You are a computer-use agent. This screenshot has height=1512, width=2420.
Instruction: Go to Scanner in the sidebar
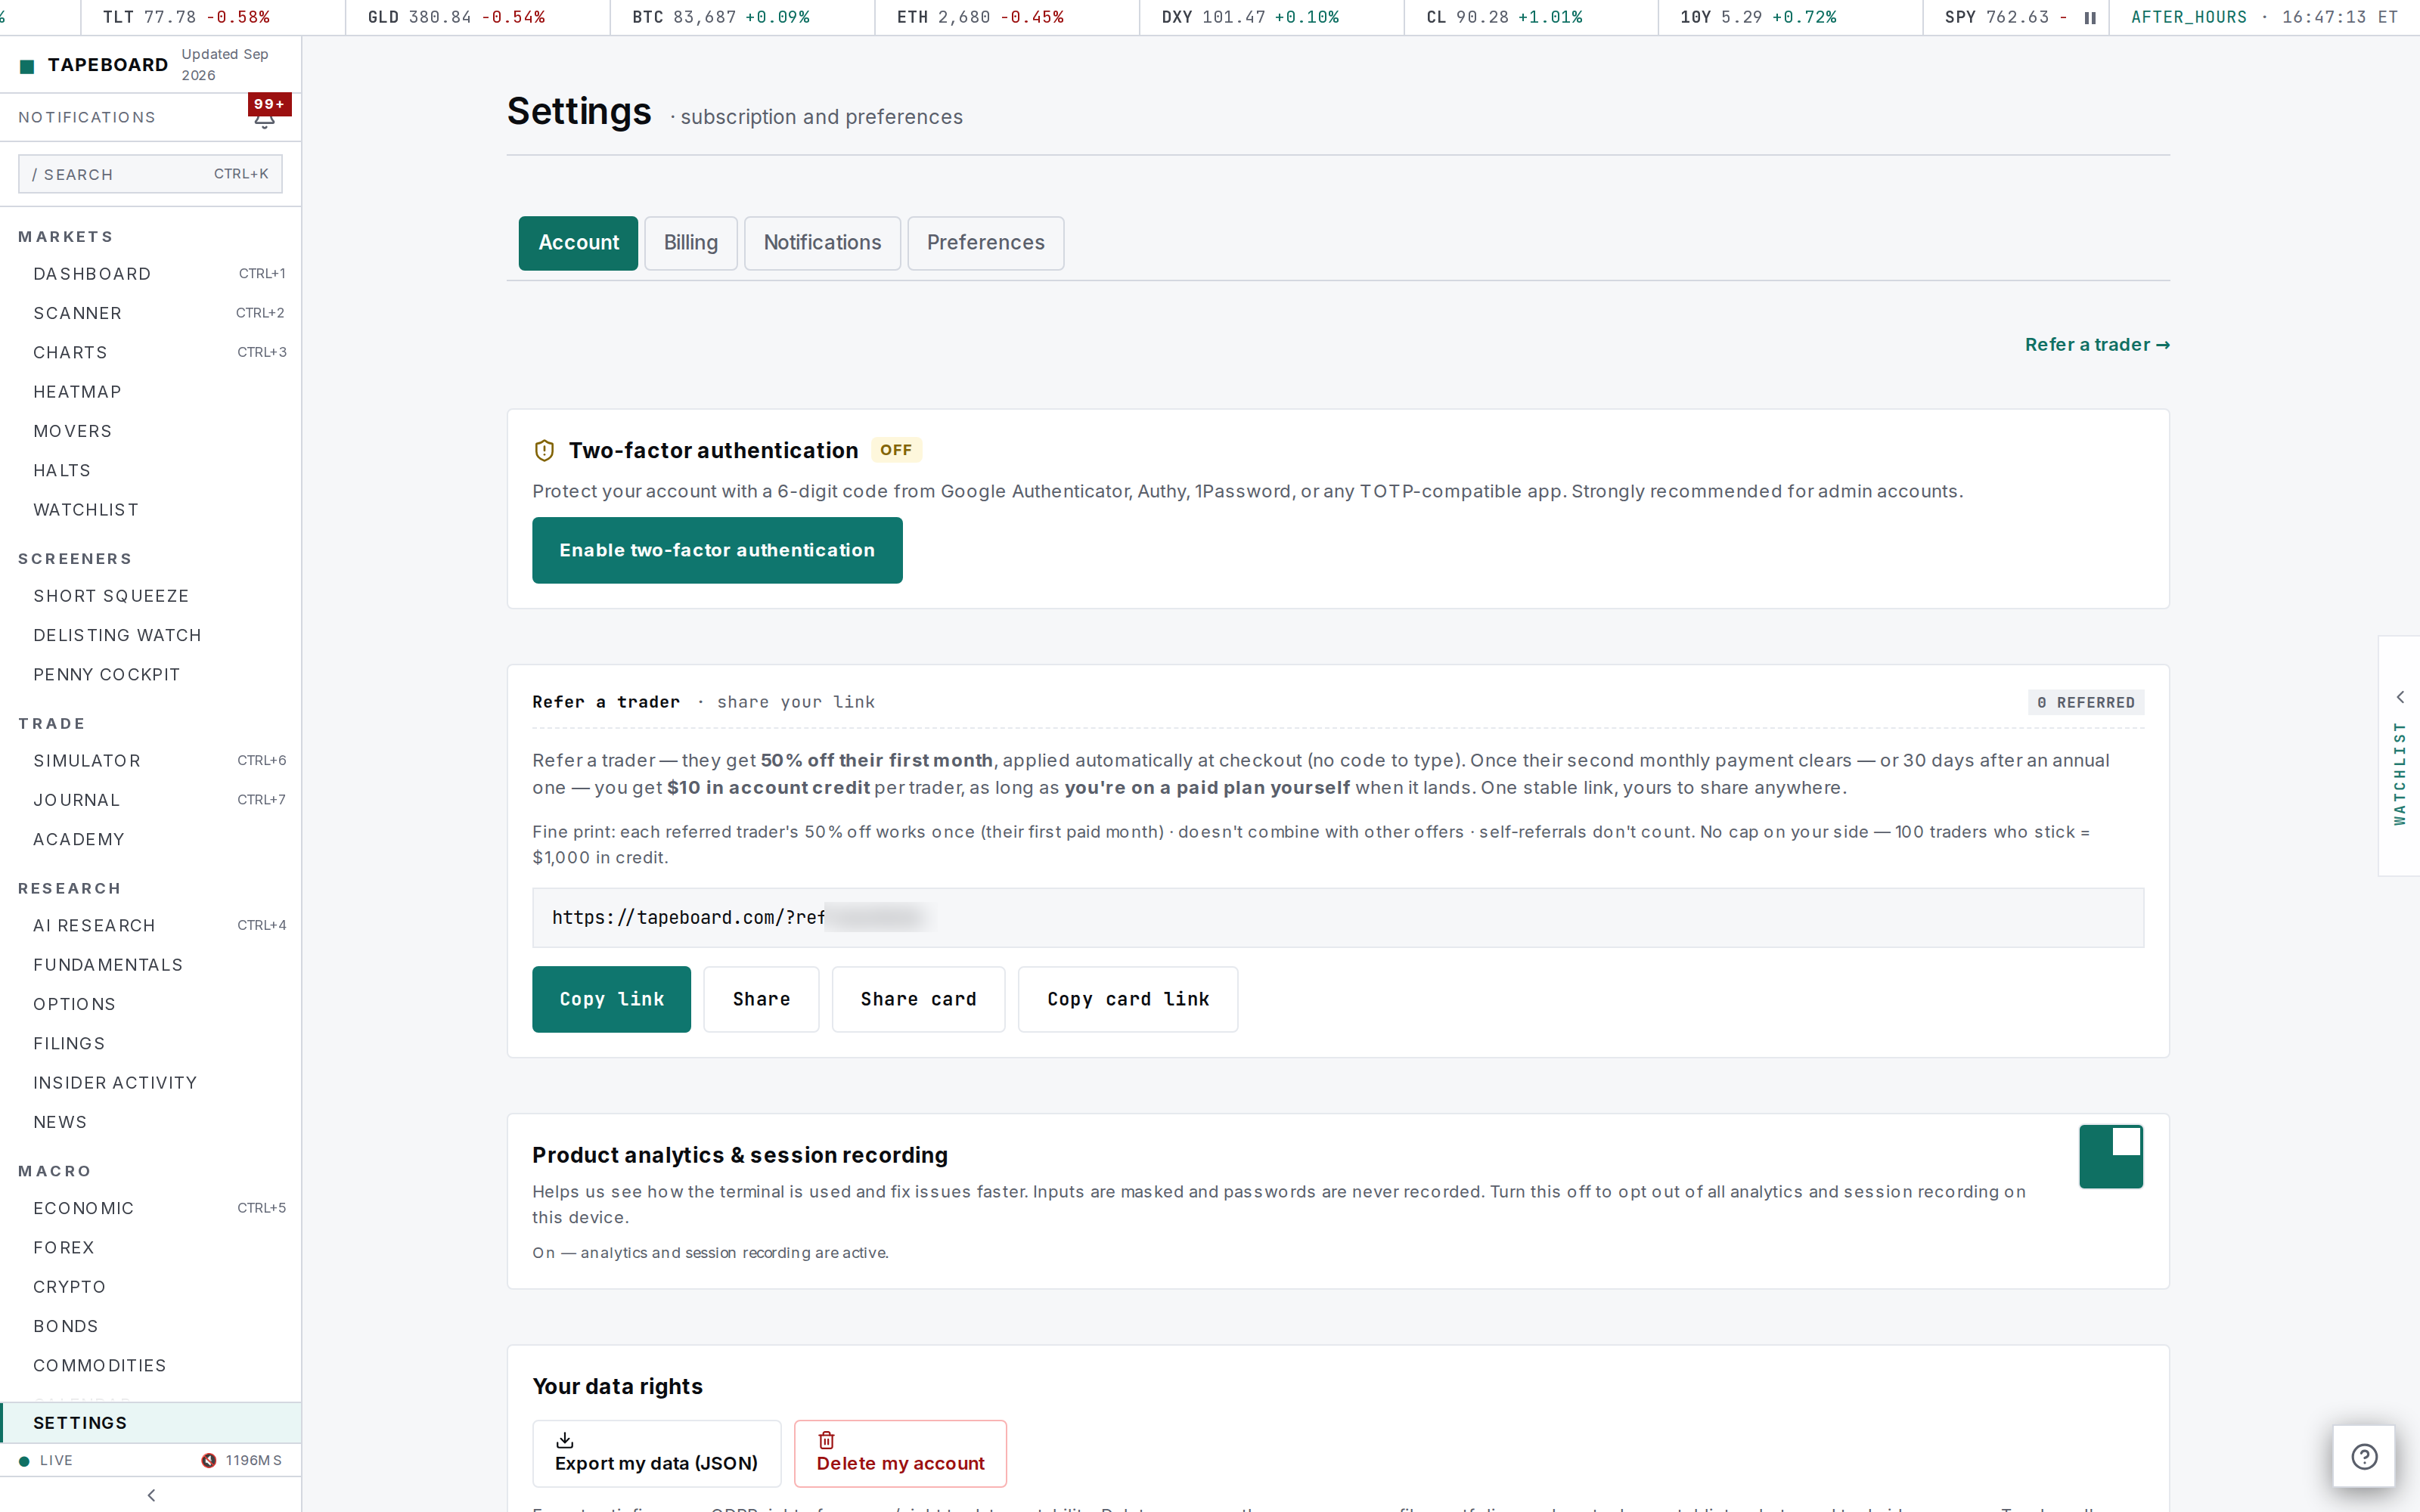(x=151, y=313)
